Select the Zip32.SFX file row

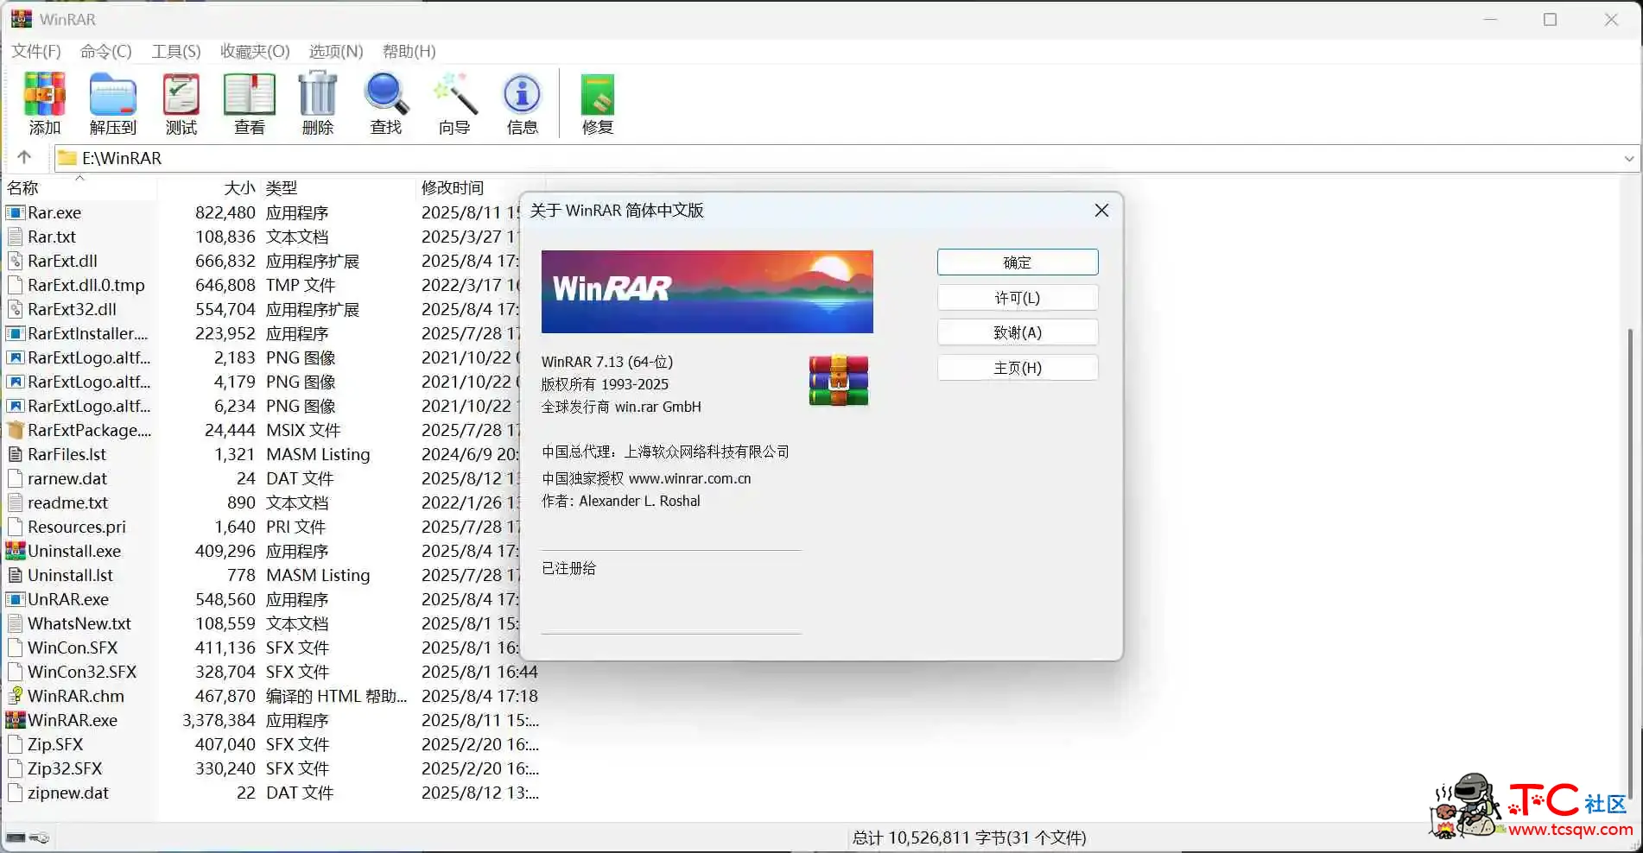click(272, 768)
